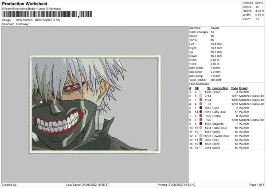The height and width of the screenshot is (188, 266).
Task: Click the code 1253 orange thread swatch
Action: 201,104
